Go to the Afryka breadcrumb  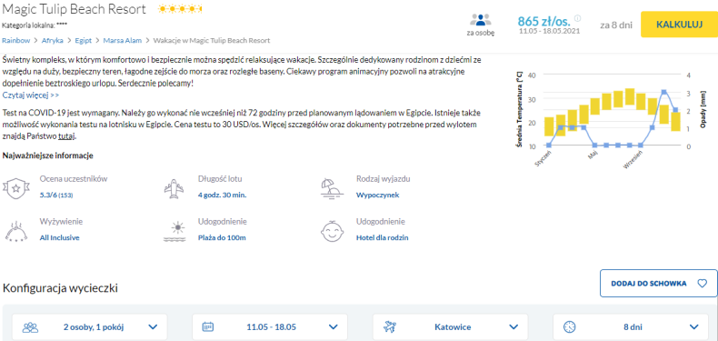(52, 40)
